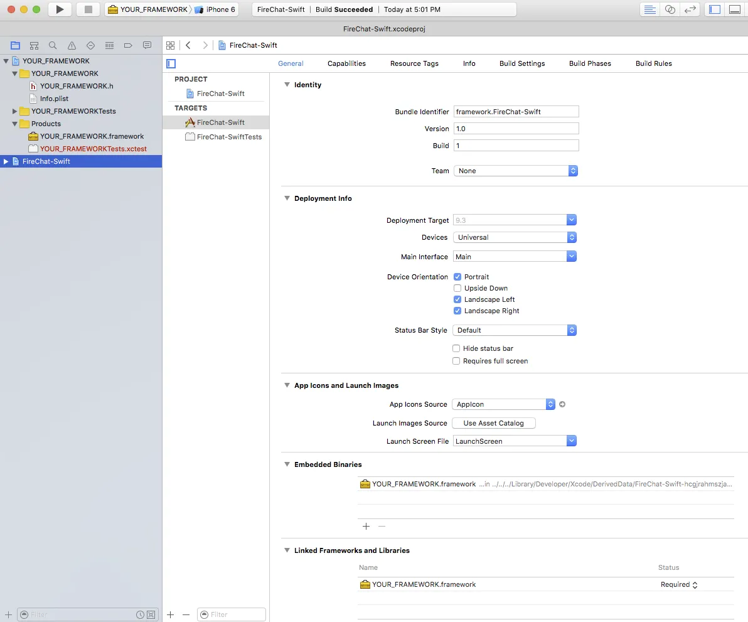
Task: Select FireChat-Swift under PROJECT
Action: (x=216, y=94)
